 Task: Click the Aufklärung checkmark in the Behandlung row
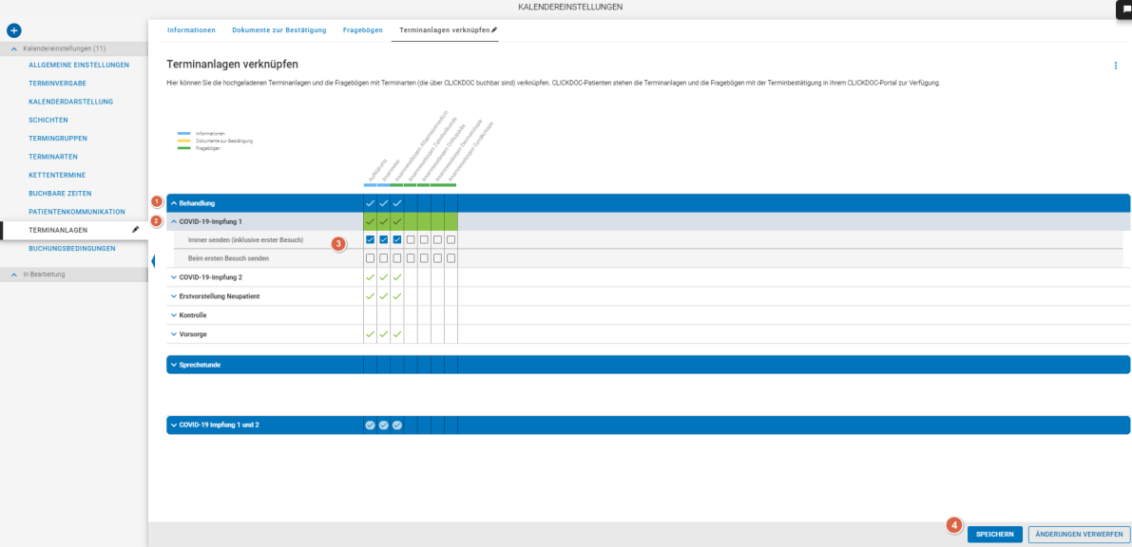click(x=370, y=203)
